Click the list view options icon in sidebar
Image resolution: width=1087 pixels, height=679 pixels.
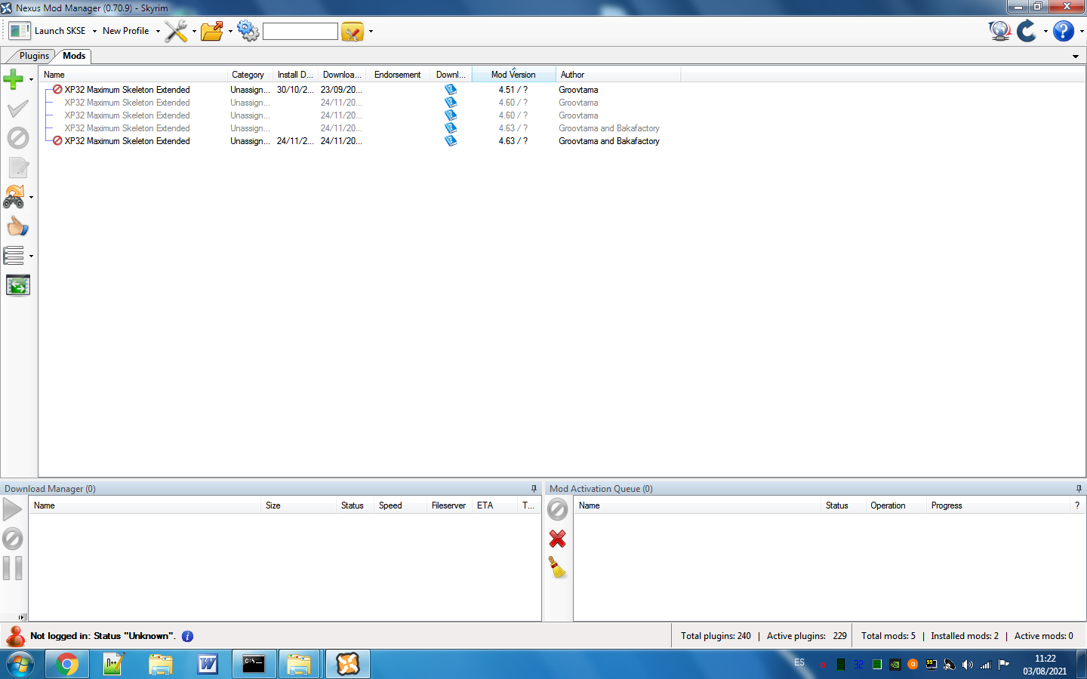tap(14, 256)
